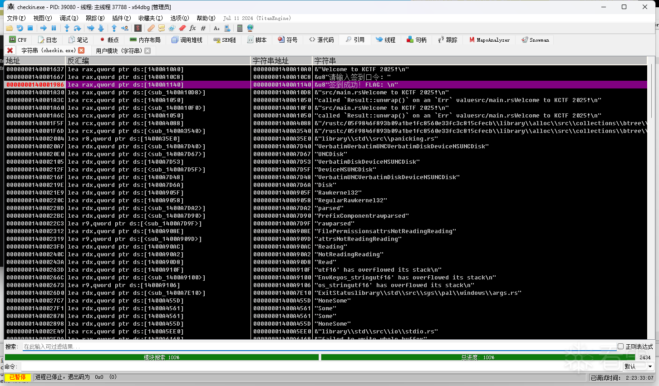The image size is (659, 386).
Task: Open the 选项(O) menu
Action: (x=180, y=18)
